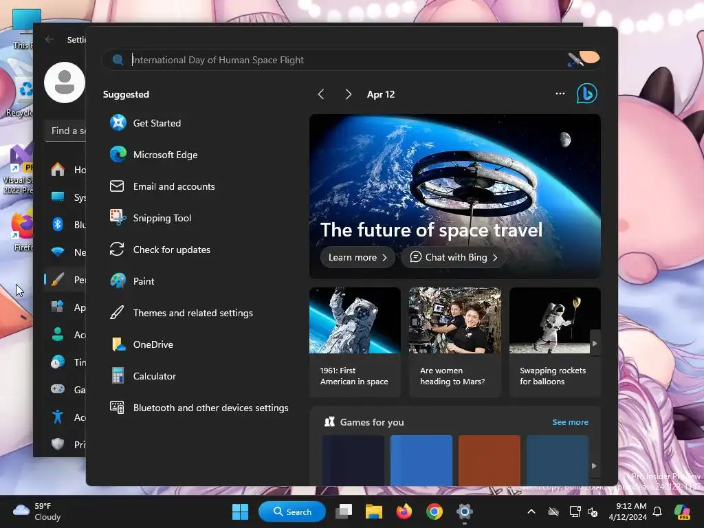Click Settings gear icon on taskbar
Viewport: 704px width, 528px height.
click(464, 511)
